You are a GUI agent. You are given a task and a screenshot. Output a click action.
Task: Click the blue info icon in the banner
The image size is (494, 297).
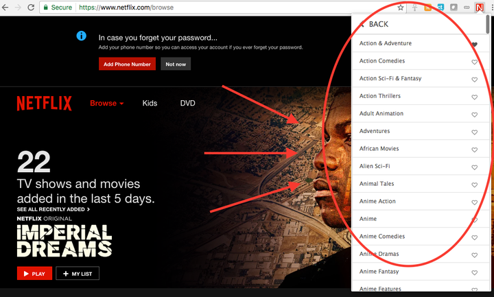point(82,36)
